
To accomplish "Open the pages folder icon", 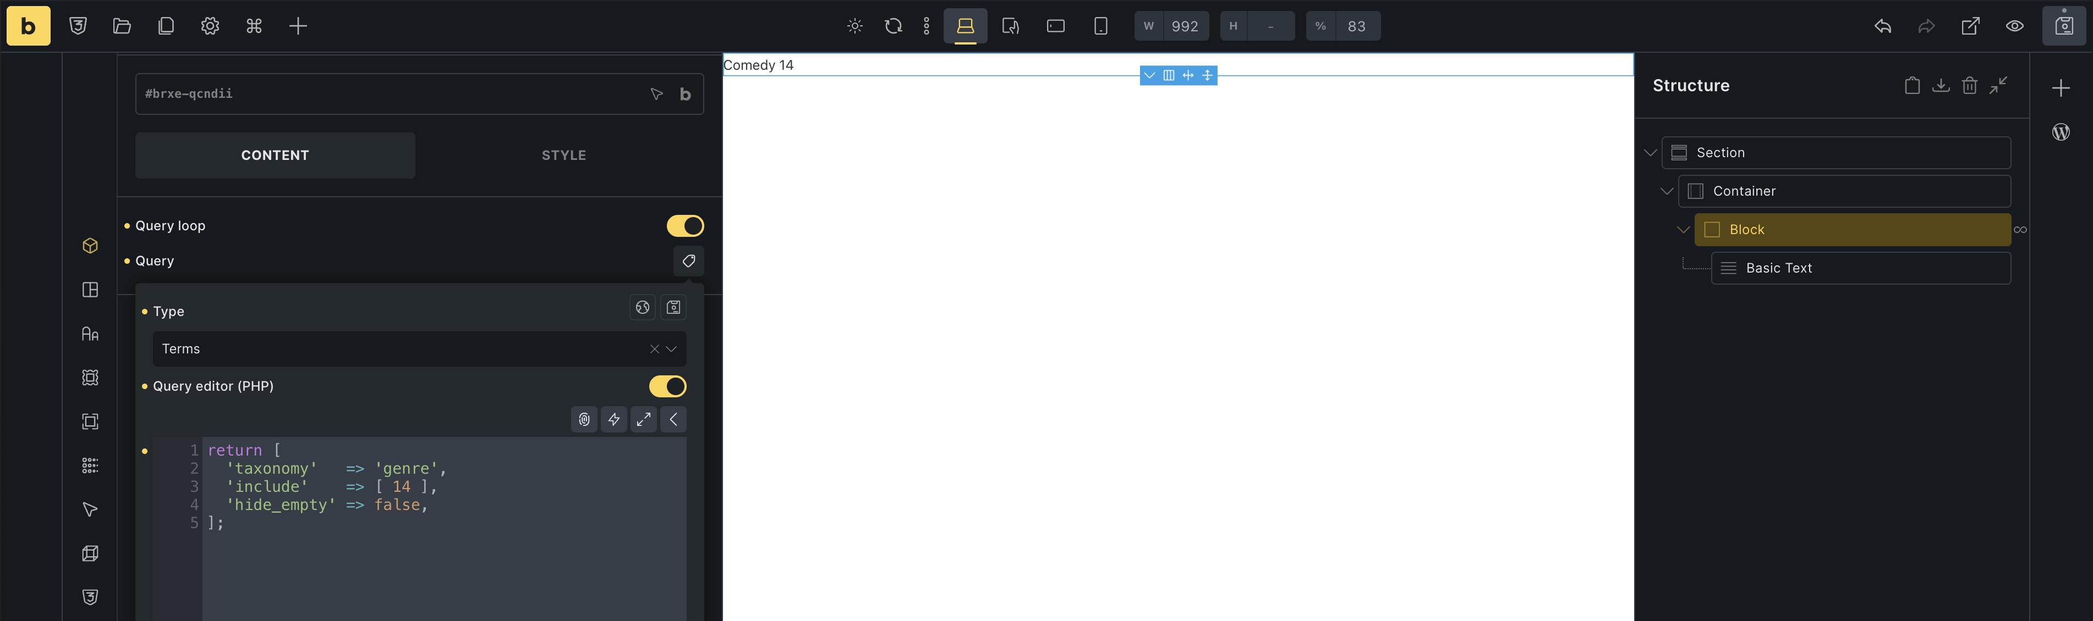I will click(122, 26).
